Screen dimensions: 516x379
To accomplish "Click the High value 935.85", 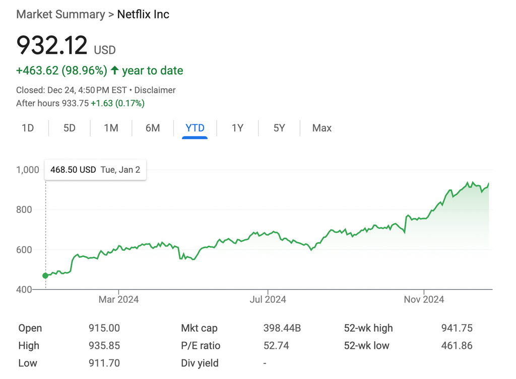I will [x=104, y=345].
